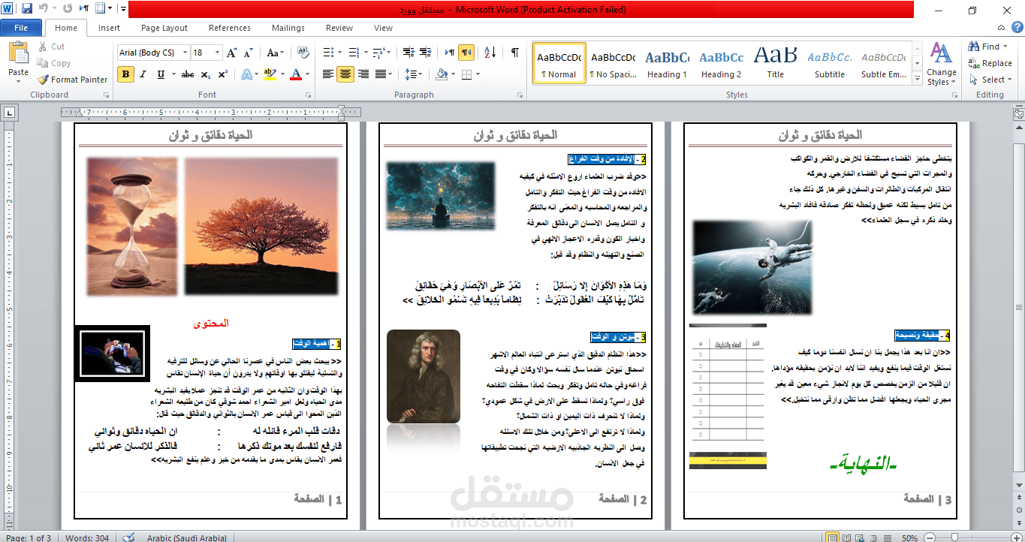Open line spacing options dropdown
Viewport: 1025px width, 542px height.
tap(413, 74)
